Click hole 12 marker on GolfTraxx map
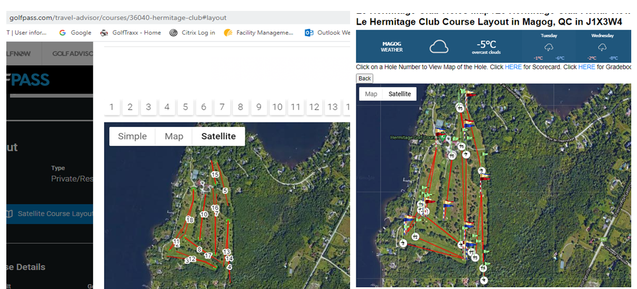637x289 pixels. click(x=415, y=237)
